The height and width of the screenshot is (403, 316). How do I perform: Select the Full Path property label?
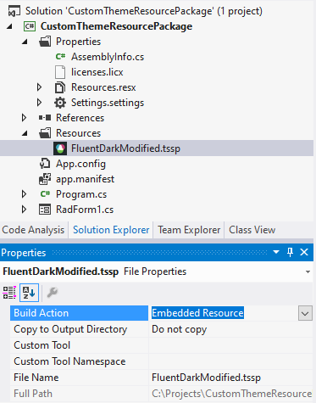33,394
